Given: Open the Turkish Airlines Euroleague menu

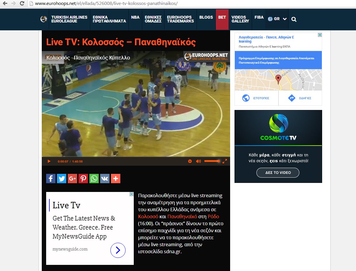Looking at the screenshot, I should pos(69,19).
